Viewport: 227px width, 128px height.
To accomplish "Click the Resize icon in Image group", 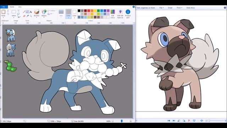I will click(18, 14).
